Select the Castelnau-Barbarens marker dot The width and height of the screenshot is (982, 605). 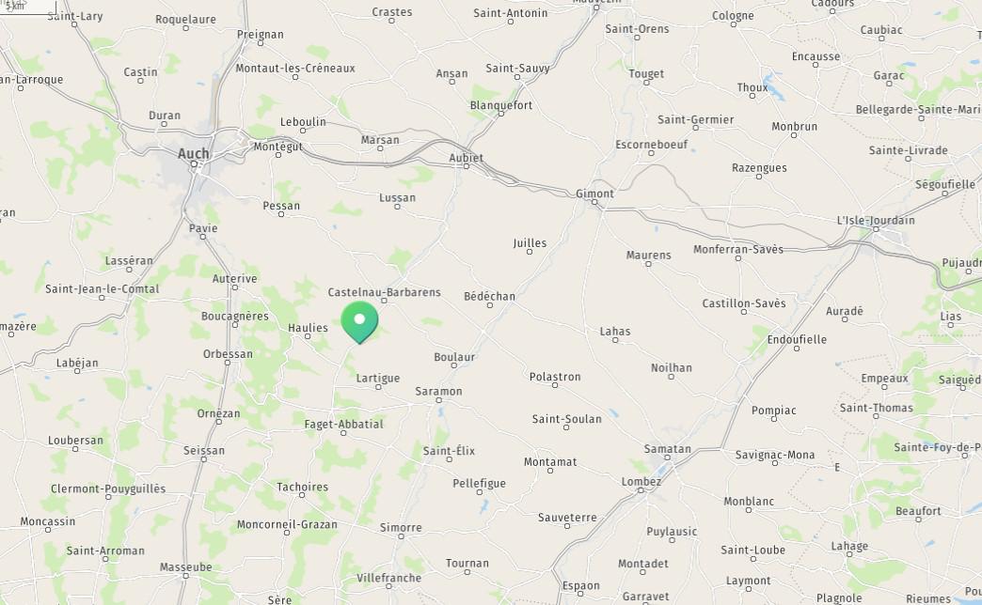(385, 301)
